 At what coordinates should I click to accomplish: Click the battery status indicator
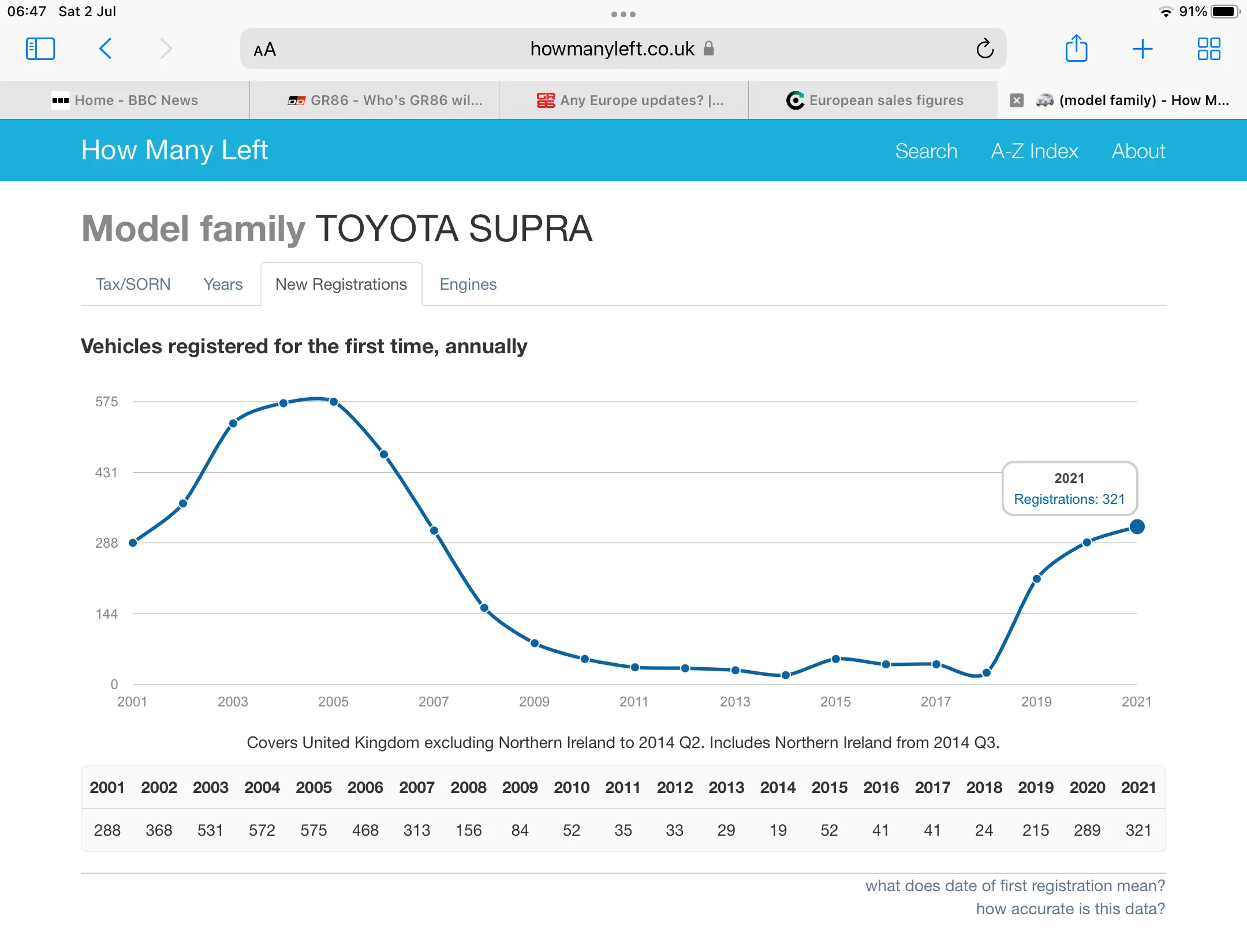[1225, 12]
